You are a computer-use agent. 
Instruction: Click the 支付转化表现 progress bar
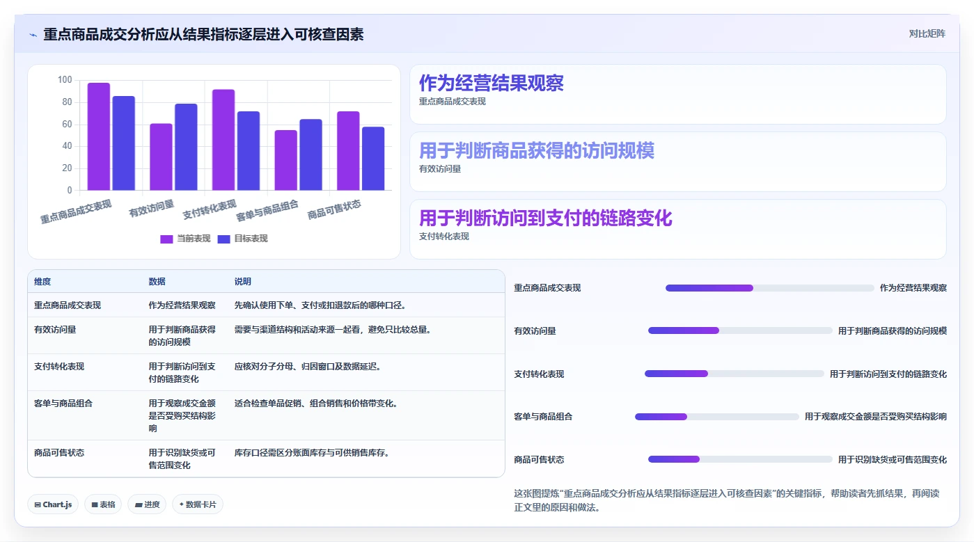735,374
